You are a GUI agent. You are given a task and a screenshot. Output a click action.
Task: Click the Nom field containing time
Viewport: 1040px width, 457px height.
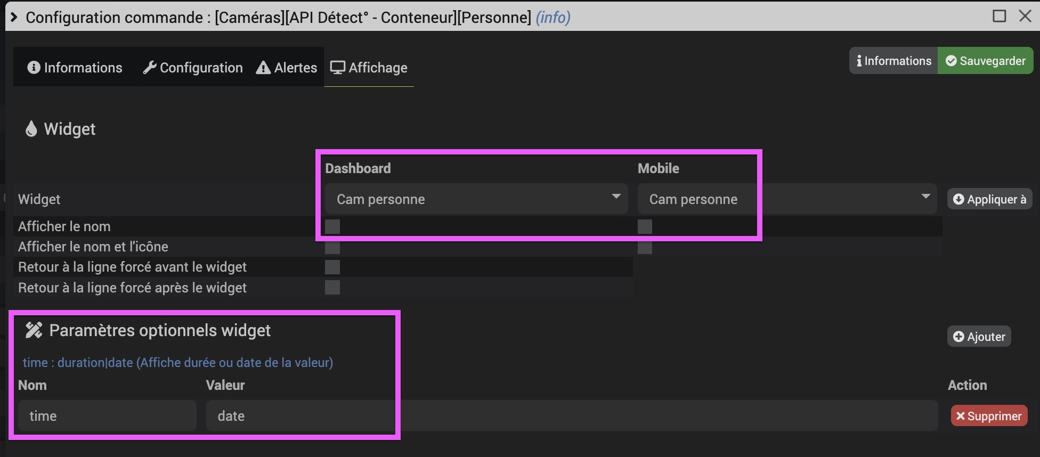point(107,416)
